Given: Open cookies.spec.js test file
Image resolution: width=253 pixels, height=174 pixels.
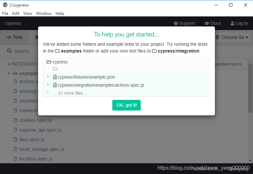Looking at the screenshot, I should (35, 120).
